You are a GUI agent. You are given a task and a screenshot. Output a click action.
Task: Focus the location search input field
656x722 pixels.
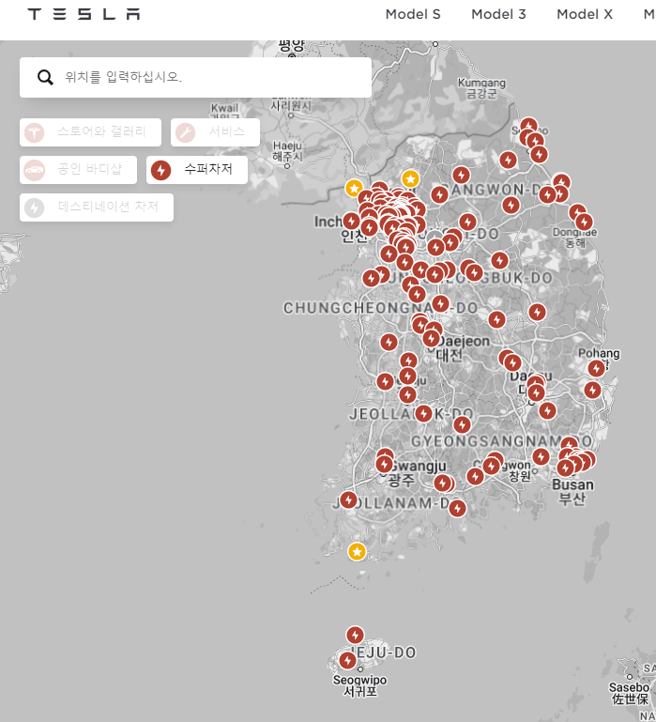211,77
